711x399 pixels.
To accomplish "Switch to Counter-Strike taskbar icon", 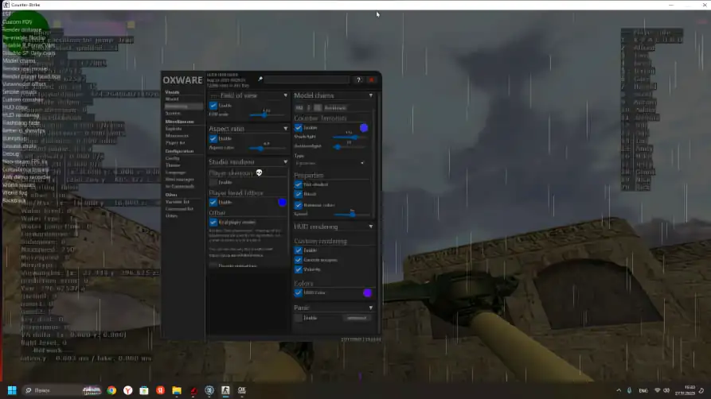I will click(x=225, y=390).
